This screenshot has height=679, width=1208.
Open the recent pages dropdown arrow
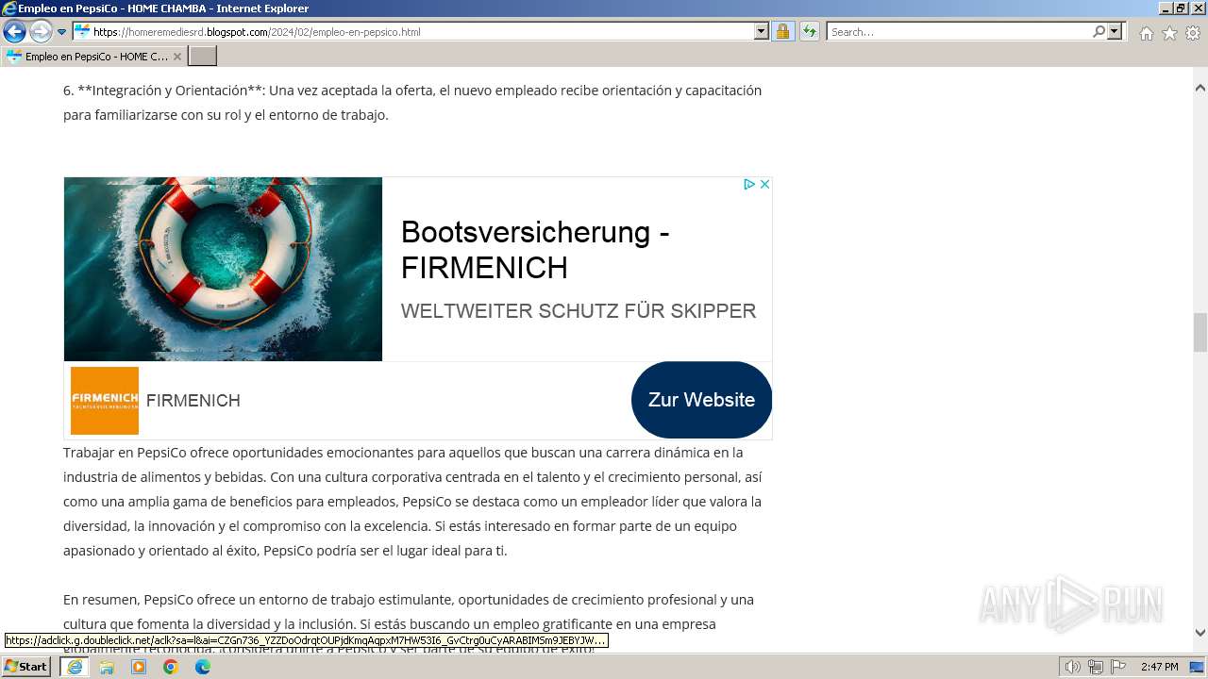coord(62,31)
